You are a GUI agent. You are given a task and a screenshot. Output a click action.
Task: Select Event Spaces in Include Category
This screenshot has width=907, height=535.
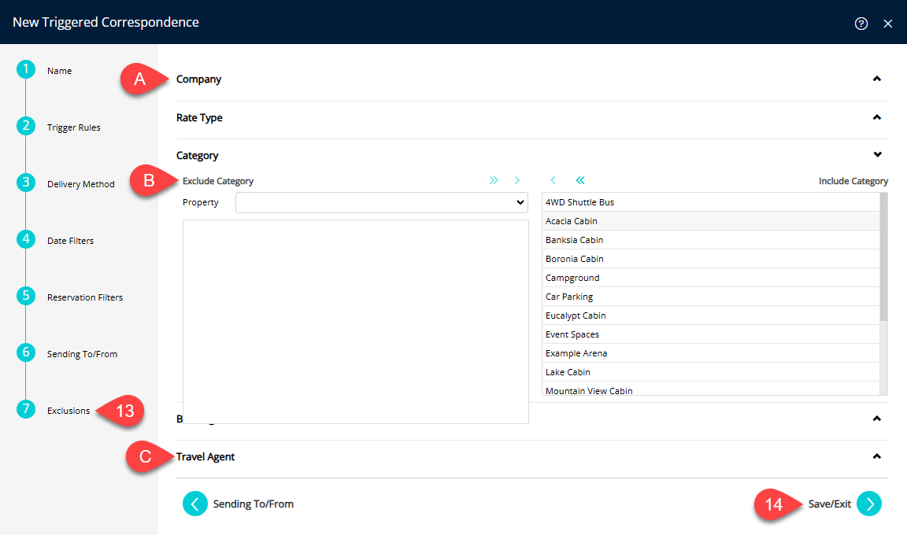pyautogui.click(x=710, y=334)
